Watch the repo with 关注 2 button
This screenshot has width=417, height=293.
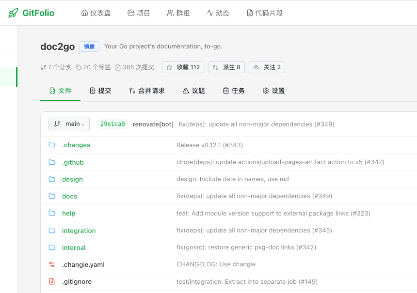coord(267,67)
